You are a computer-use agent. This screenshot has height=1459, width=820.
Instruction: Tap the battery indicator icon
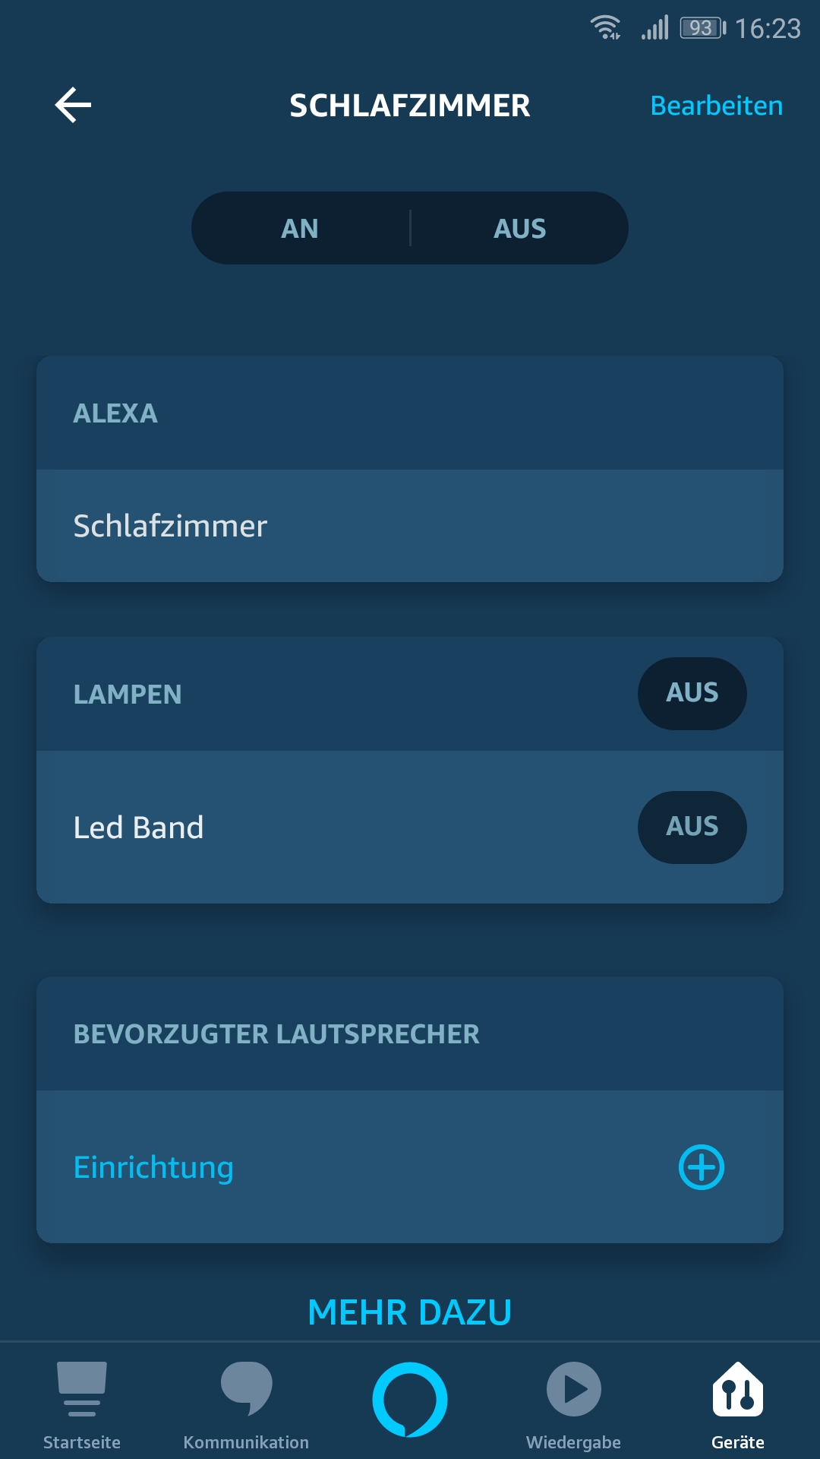tap(702, 28)
